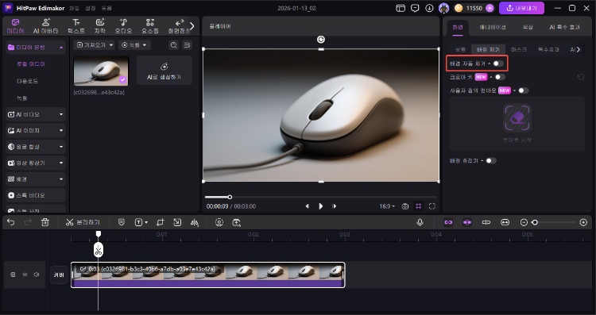Open 파일 menu
This screenshot has width=596, height=315.
tap(74, 8)
